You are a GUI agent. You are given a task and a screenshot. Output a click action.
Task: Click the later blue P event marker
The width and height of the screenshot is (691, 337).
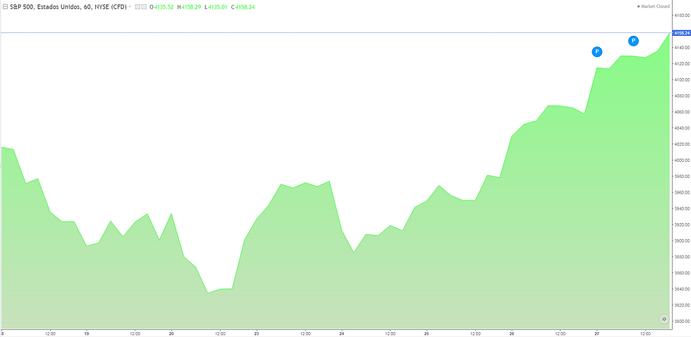point(633,41)
